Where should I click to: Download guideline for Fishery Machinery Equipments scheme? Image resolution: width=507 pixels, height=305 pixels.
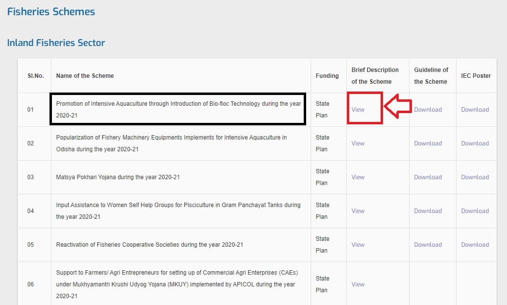click(x=428, y=143)
